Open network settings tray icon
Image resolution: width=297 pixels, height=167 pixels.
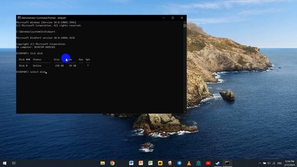pos(274,163)
